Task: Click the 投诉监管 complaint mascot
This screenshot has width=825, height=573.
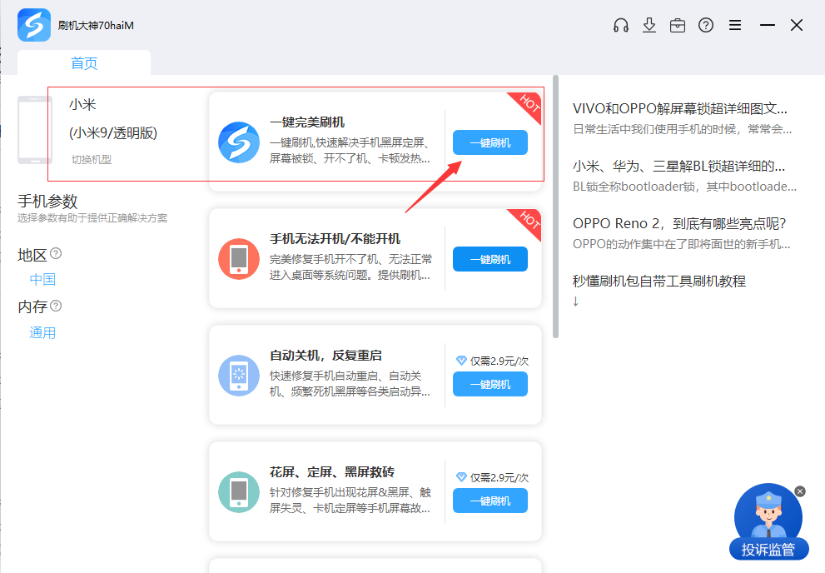Action: click(x=768, y=521)
